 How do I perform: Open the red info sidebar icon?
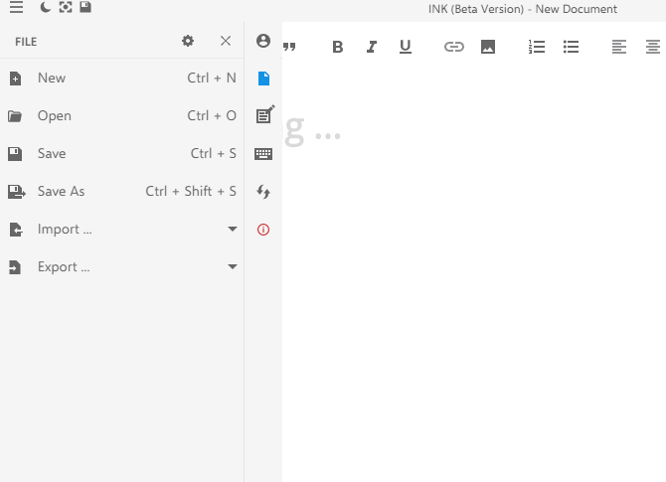tap(263, 230)
